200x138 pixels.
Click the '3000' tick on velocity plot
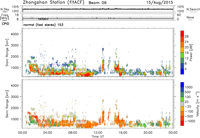15,97
